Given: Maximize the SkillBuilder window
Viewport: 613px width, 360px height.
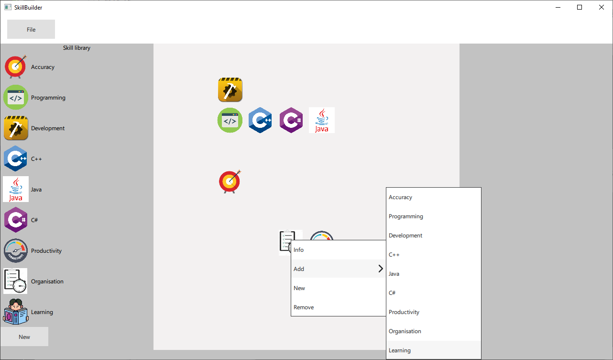Looking at the screenshot, I should coord(580,7).
